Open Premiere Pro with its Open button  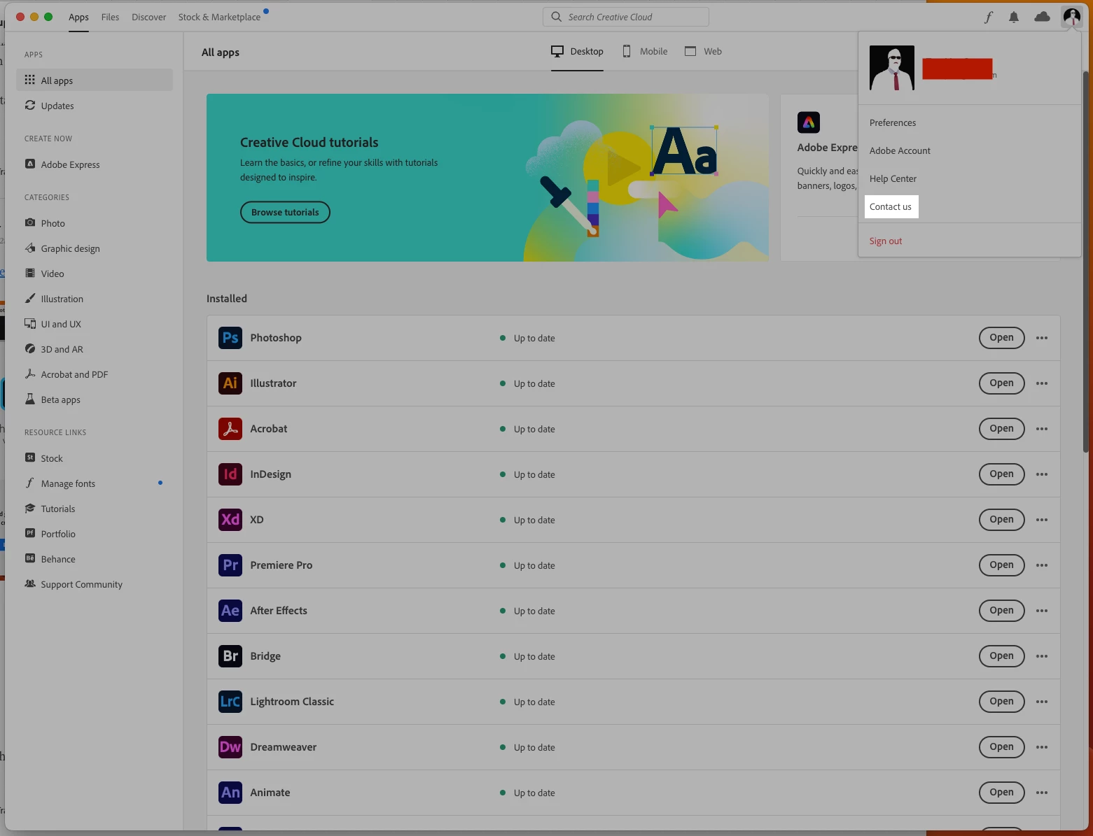(1001, 565)
